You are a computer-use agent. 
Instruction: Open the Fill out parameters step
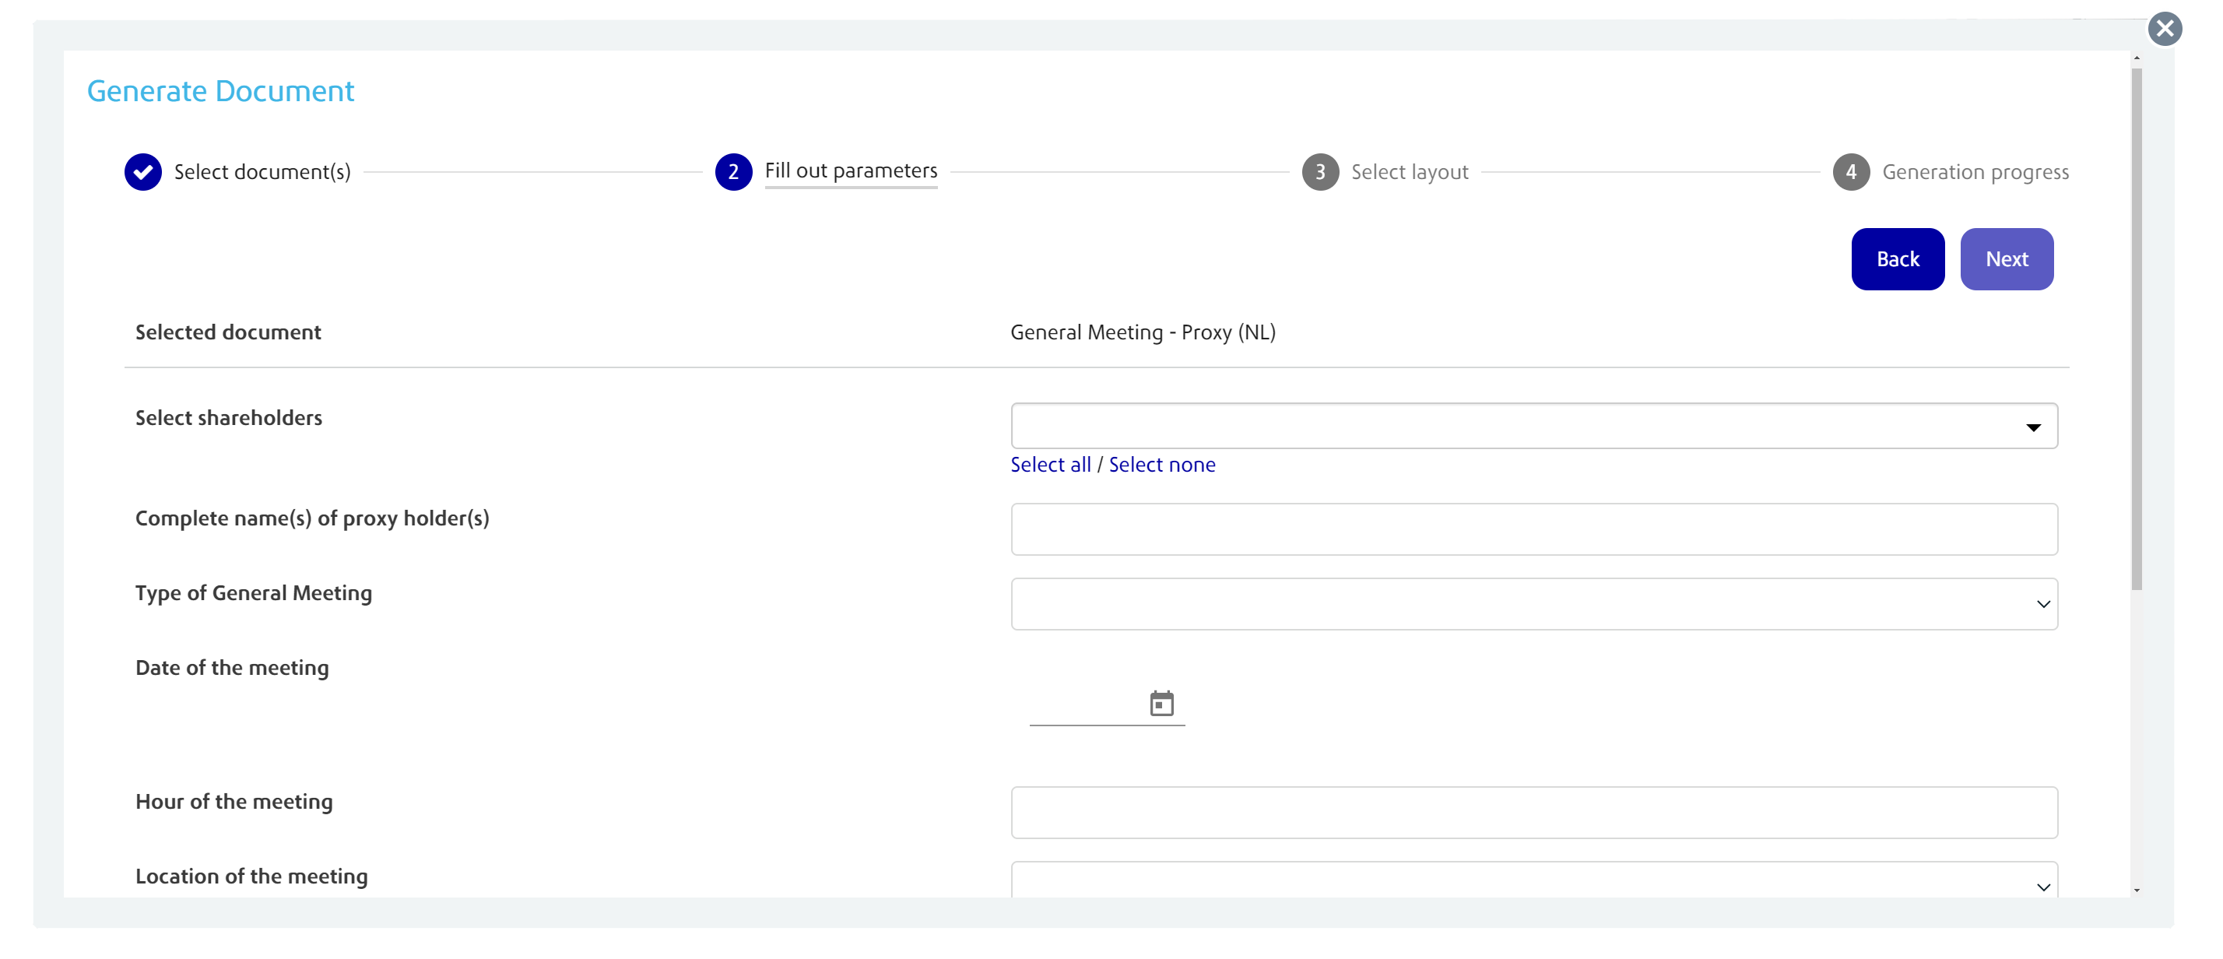[850, 171]
